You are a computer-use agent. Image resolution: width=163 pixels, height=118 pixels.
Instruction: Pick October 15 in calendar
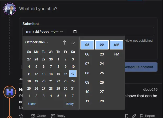click(58, 74)
